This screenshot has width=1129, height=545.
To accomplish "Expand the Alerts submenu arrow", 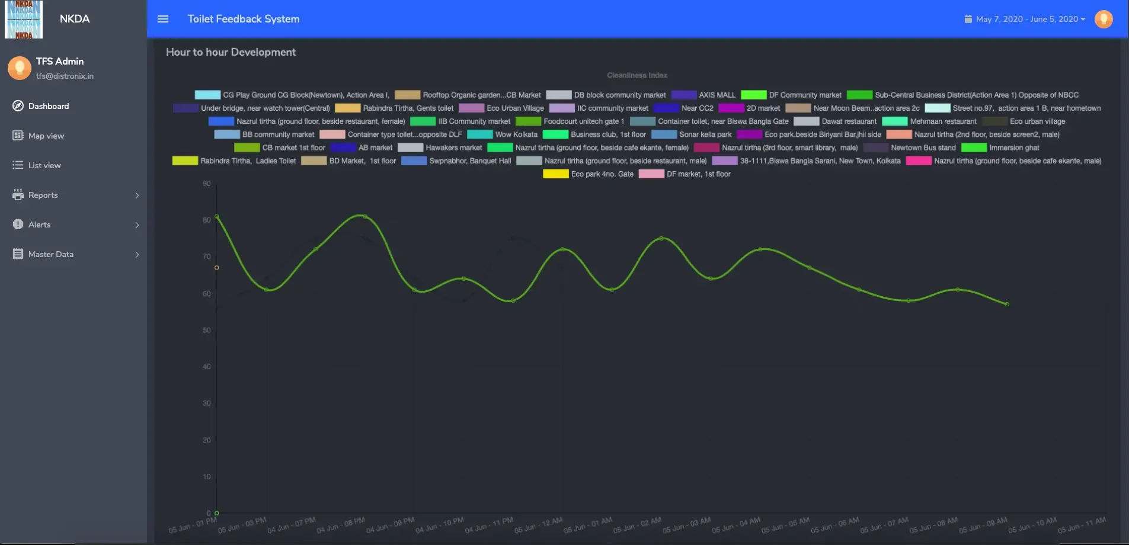I will click(x=137, y=225).
